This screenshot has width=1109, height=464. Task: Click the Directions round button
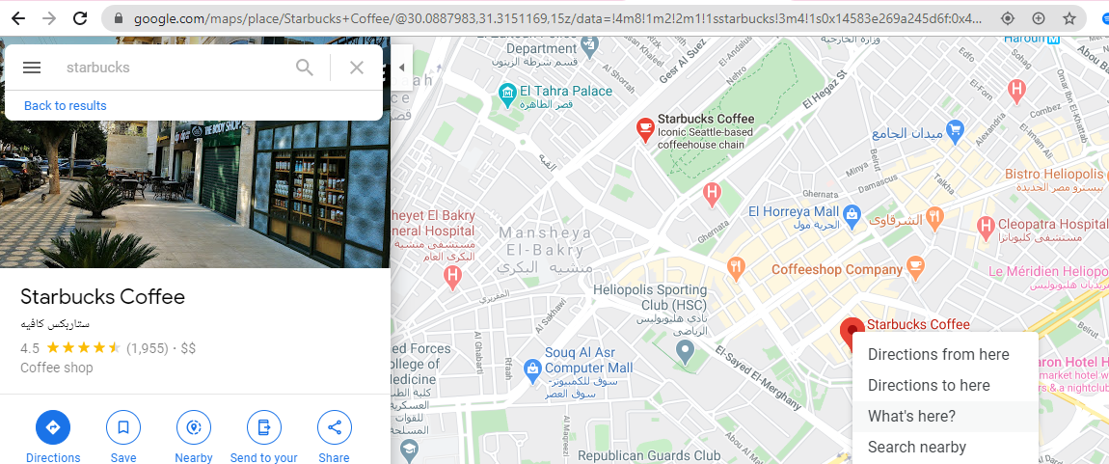tap(53, 427)
